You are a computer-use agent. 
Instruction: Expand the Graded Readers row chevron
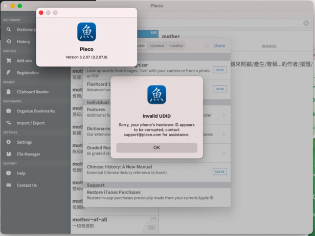[x=224, y=153]
